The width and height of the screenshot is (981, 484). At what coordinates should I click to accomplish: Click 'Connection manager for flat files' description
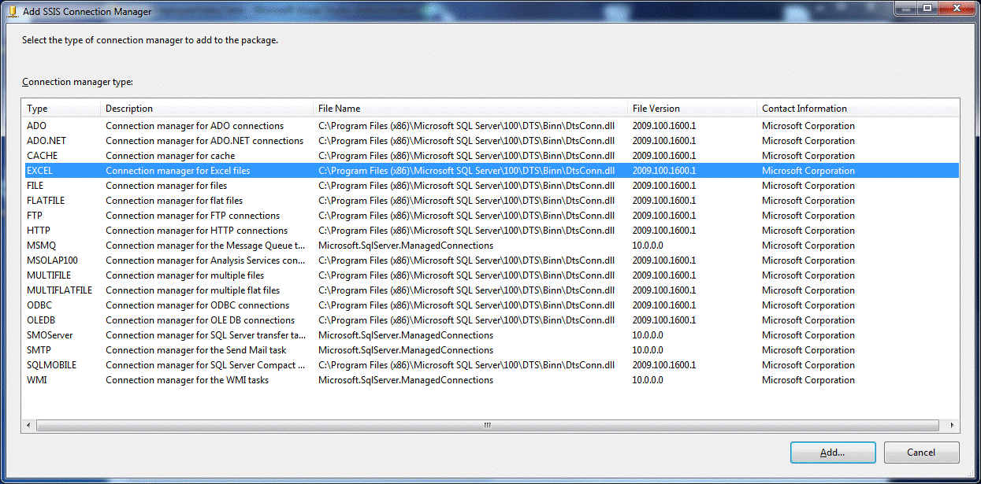click(174, 201)
